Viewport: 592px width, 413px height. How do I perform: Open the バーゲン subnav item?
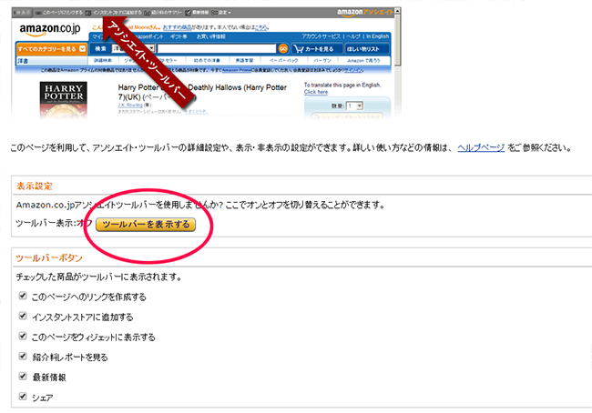tap(322, 60)
